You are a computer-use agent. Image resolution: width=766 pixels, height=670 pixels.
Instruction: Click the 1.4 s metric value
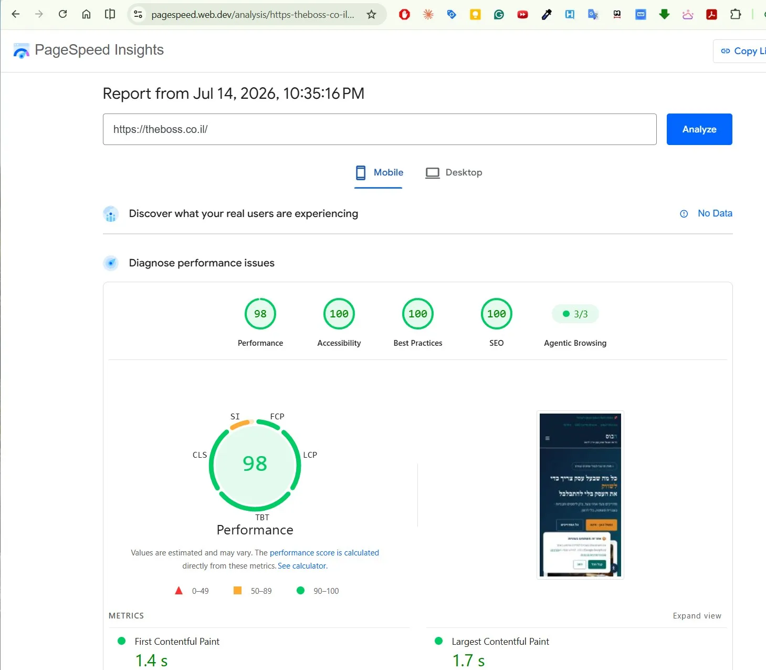click(152, 661)
